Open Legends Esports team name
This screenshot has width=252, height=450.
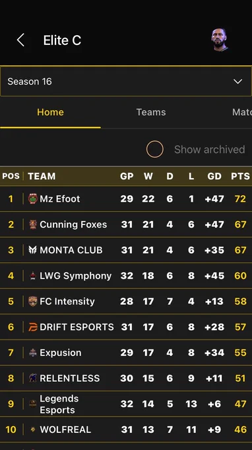pyautogui.click(x=59, y=404)
